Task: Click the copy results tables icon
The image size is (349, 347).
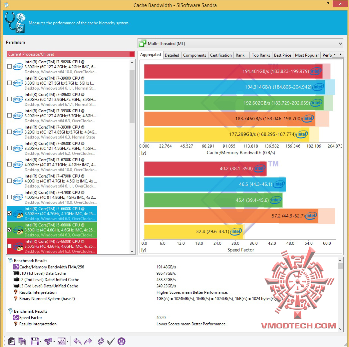Action: click(22, 341)
